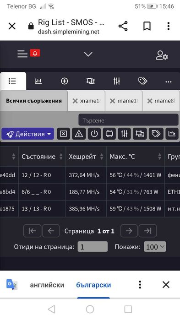Click the warning triangle icon
This screenshot has width=180, height=320.
(79, 134)
